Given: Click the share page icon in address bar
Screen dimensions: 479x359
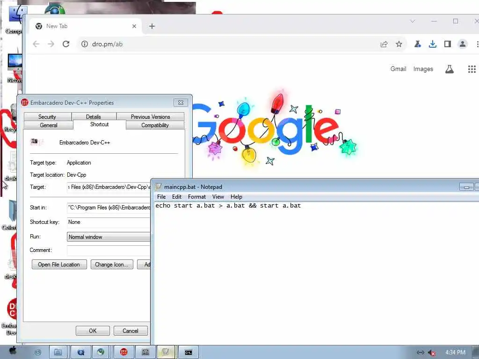Looking at the screenshot, I should coord(384,44).
